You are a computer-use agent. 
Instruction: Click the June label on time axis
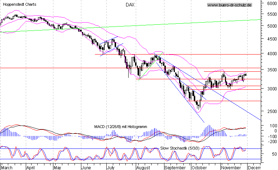86,168
